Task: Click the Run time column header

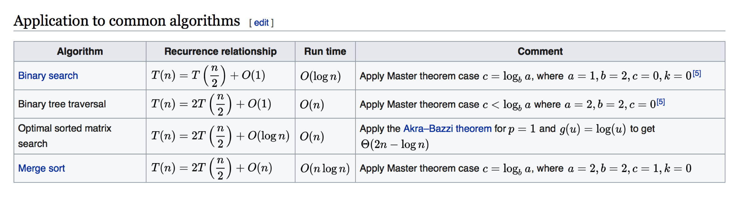Action: (x=325, y=52)
